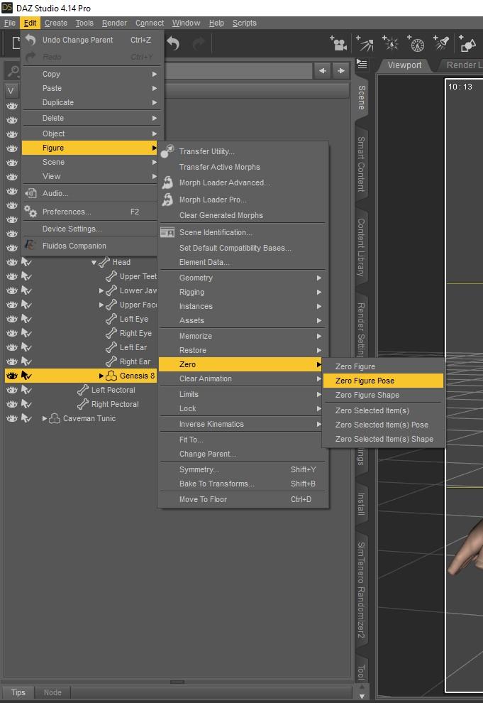Open the Content Library side tab
Image resolution: width=483 pixels, height=703 pixels.
point(361,247)
